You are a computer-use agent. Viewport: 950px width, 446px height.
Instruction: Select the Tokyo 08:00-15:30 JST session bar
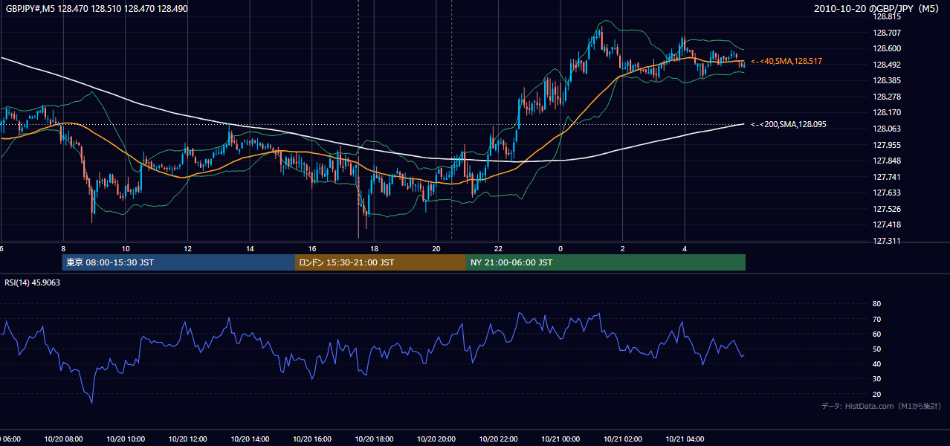point(178,262)
